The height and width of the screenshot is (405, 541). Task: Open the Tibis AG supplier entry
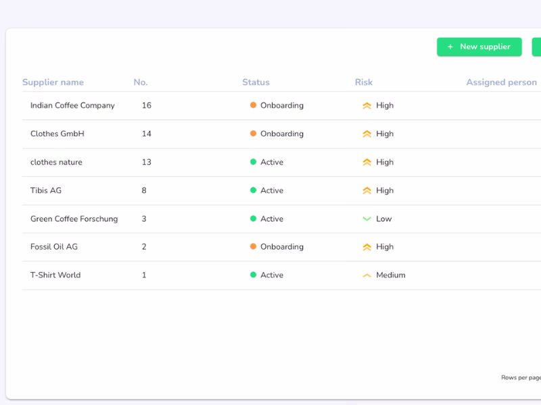tap(46, 190)
